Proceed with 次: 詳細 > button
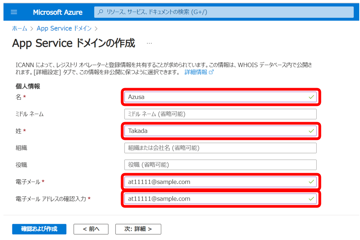Viewport: 360px width, 240px height. [138, 229]
